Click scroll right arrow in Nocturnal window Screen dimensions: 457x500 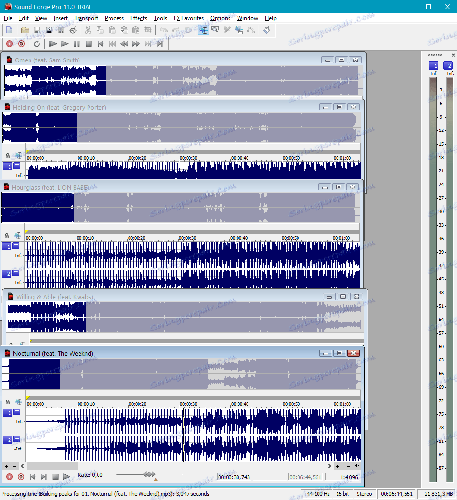tap(329, 466)
